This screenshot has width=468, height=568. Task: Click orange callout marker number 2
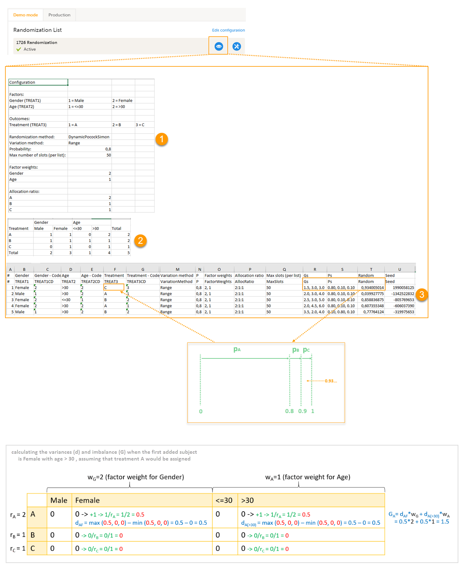click(x=140, y=241)
